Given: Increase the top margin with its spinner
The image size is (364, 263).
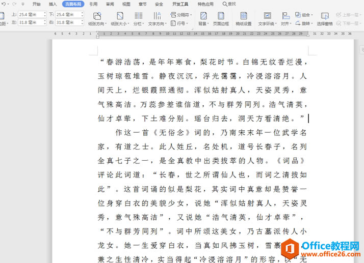Looking at the screenshot, I should pyautogui.click(x=45, y=13).
